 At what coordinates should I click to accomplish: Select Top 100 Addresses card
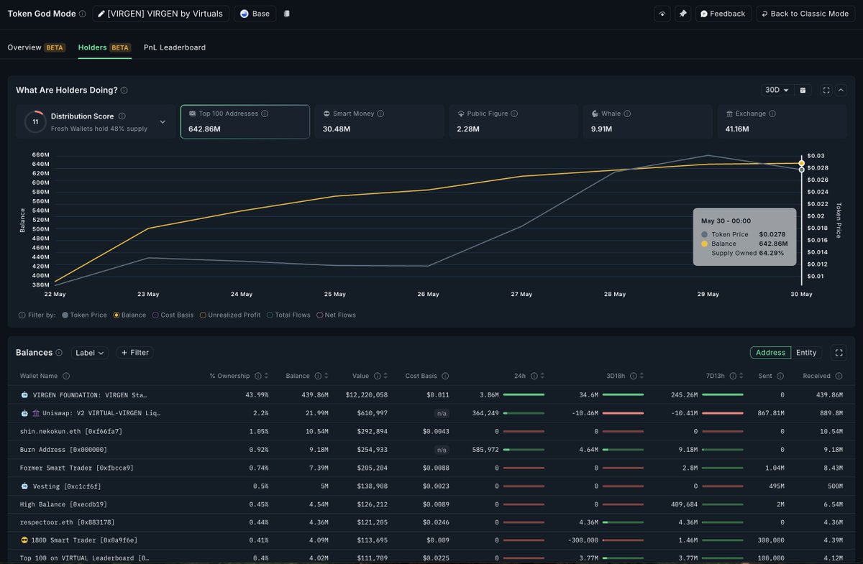click(x=245, y=121)
